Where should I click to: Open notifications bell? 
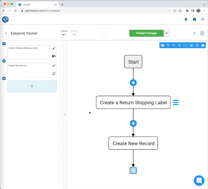(186, 19)
